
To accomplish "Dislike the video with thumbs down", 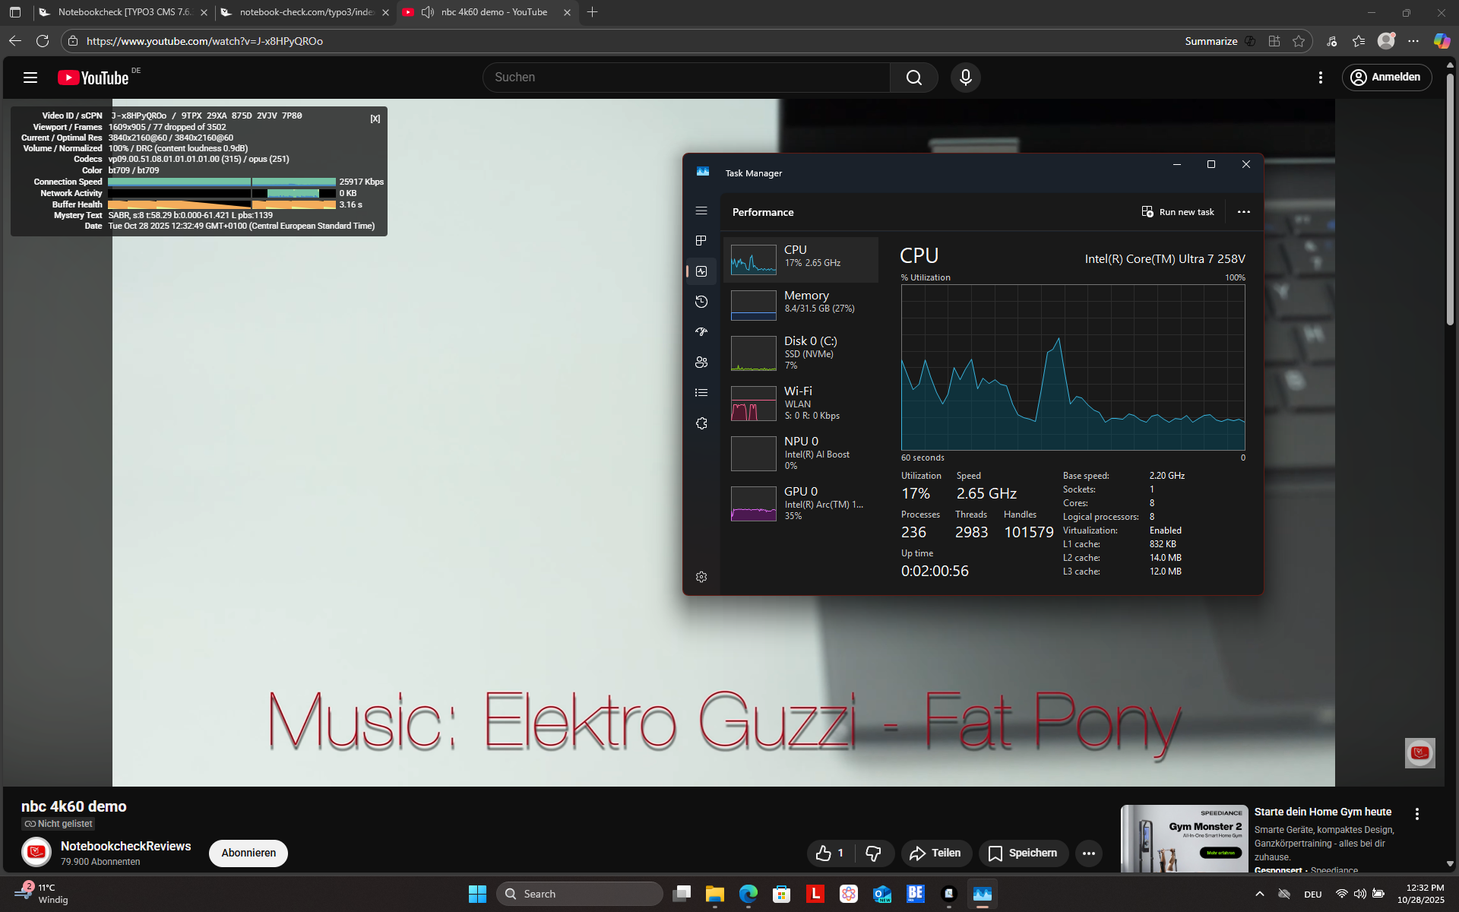I will tap(873, 853).
